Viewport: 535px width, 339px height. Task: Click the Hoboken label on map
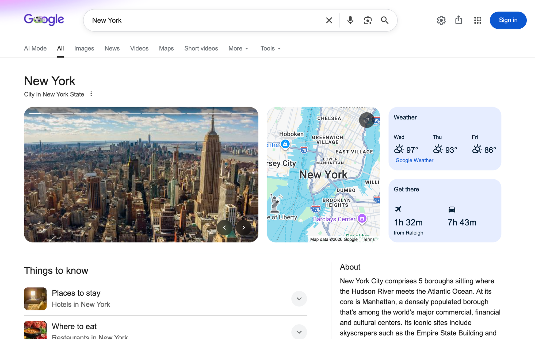291,134
